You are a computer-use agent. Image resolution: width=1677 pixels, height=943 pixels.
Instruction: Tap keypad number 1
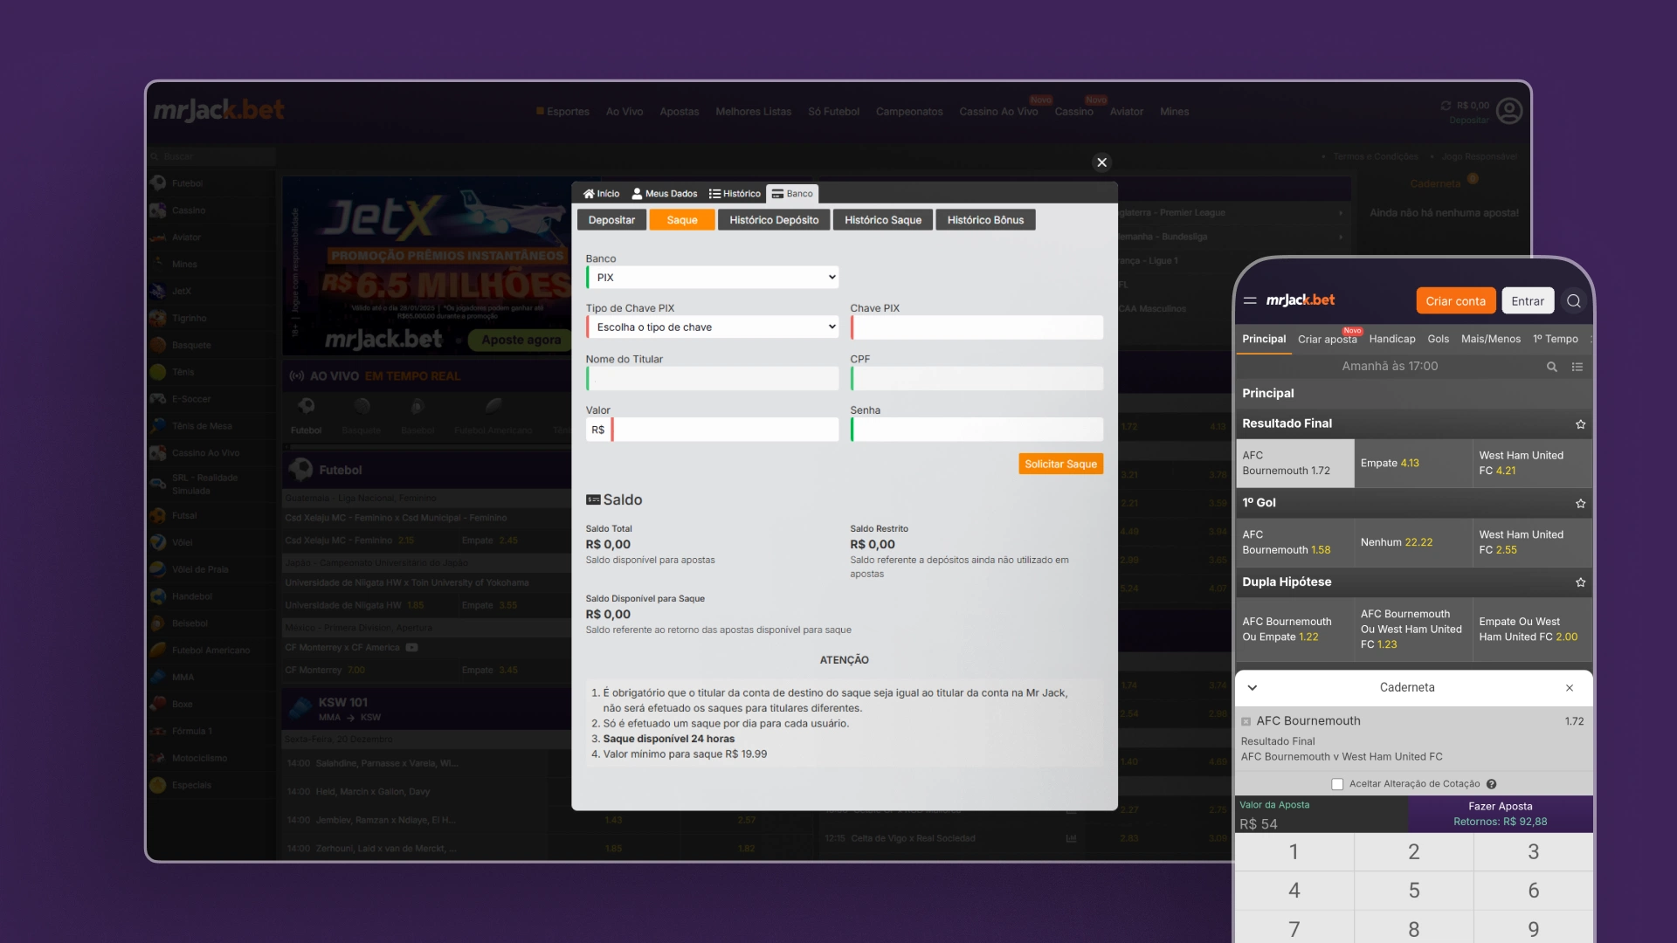[1294, 852]
